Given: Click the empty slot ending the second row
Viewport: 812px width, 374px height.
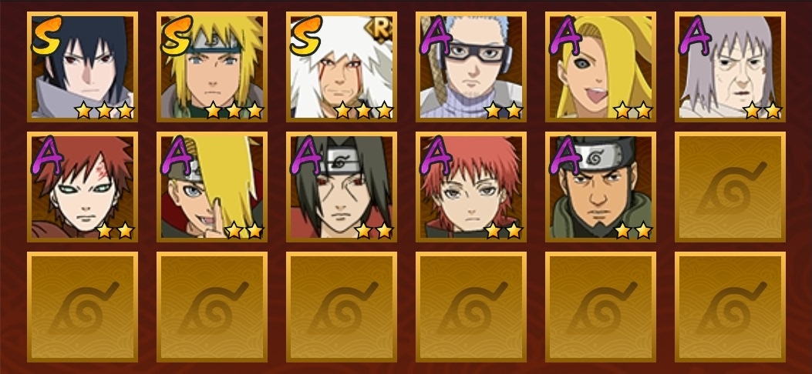Looking at the screenshot, I should (729, 187).
